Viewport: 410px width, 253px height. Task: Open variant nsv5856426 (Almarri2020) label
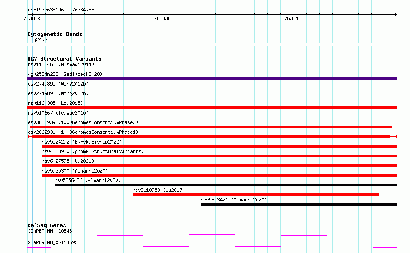point(88,180)
